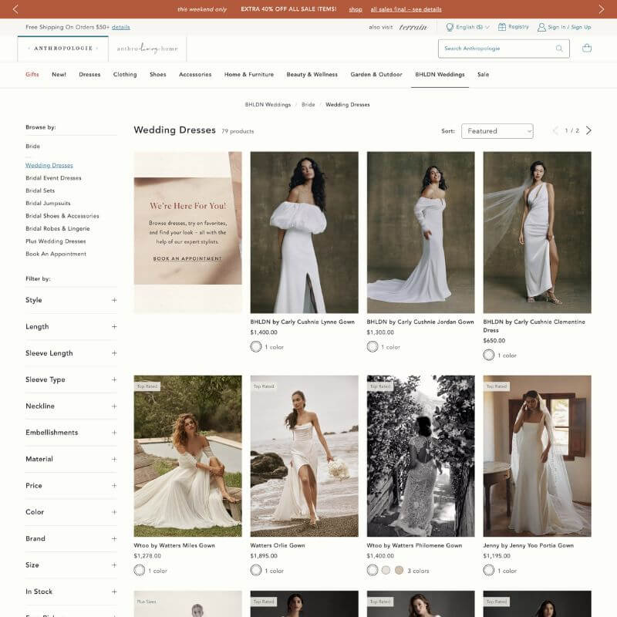
Task: Click all sales final see details link
Action: 406,9
